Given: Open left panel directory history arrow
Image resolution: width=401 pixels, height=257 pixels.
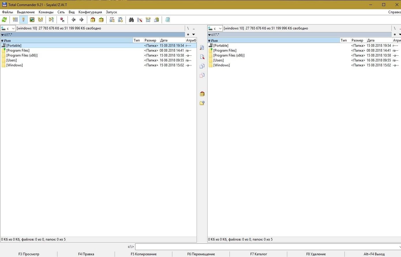Looking at the screenshot, I should tap(194, 35).
